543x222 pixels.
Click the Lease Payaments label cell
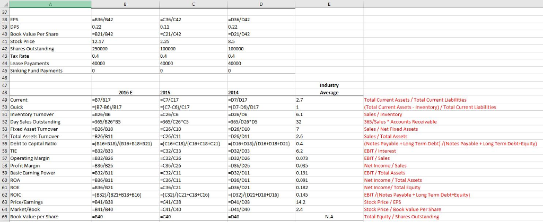click(x=50, y=63)
